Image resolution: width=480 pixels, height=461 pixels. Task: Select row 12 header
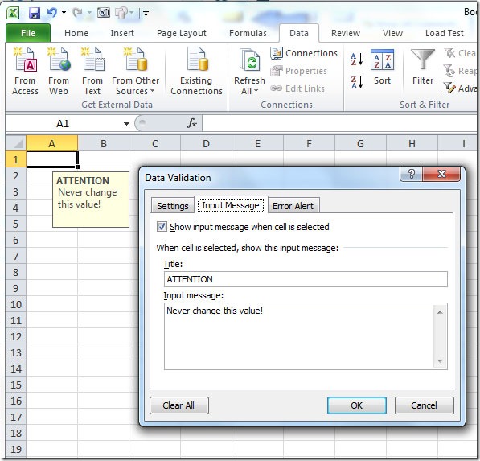[x=15, y=336]
